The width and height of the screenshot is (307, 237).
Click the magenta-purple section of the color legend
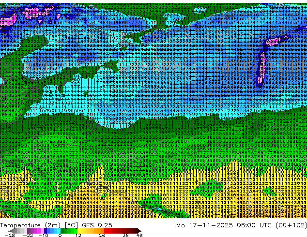(x=35, y=231)
